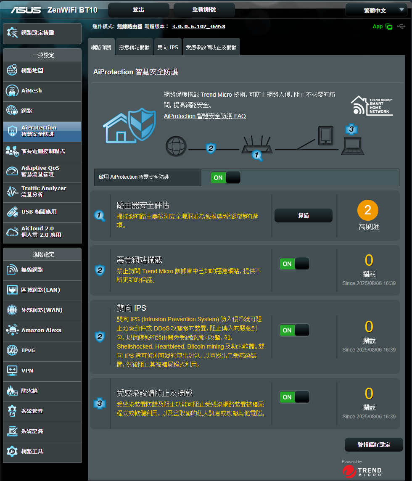Click the Trend Micro Smart Home Network logo
This screenshot has height=481, width=412.
coord(372,106)
